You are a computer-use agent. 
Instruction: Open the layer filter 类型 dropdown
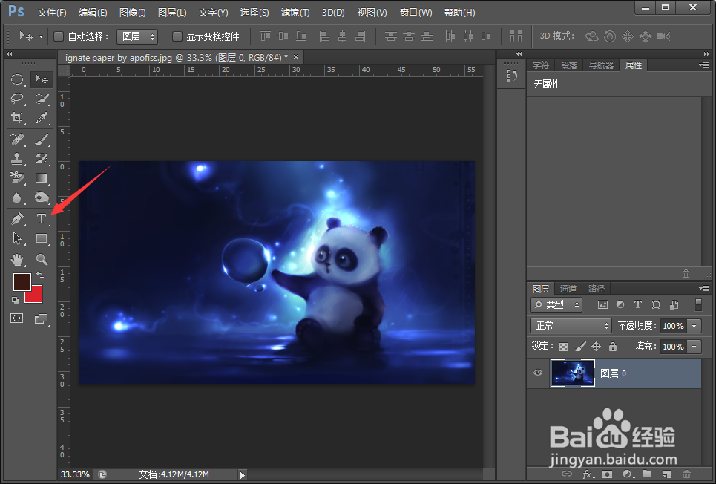pyautogui.click(x=556, y=304)
